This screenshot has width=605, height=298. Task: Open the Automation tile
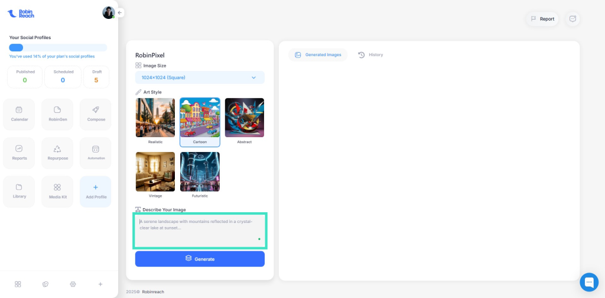[96, 153]
